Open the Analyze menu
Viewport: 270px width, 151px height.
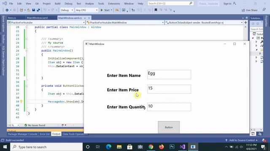[x=89, y=3]
